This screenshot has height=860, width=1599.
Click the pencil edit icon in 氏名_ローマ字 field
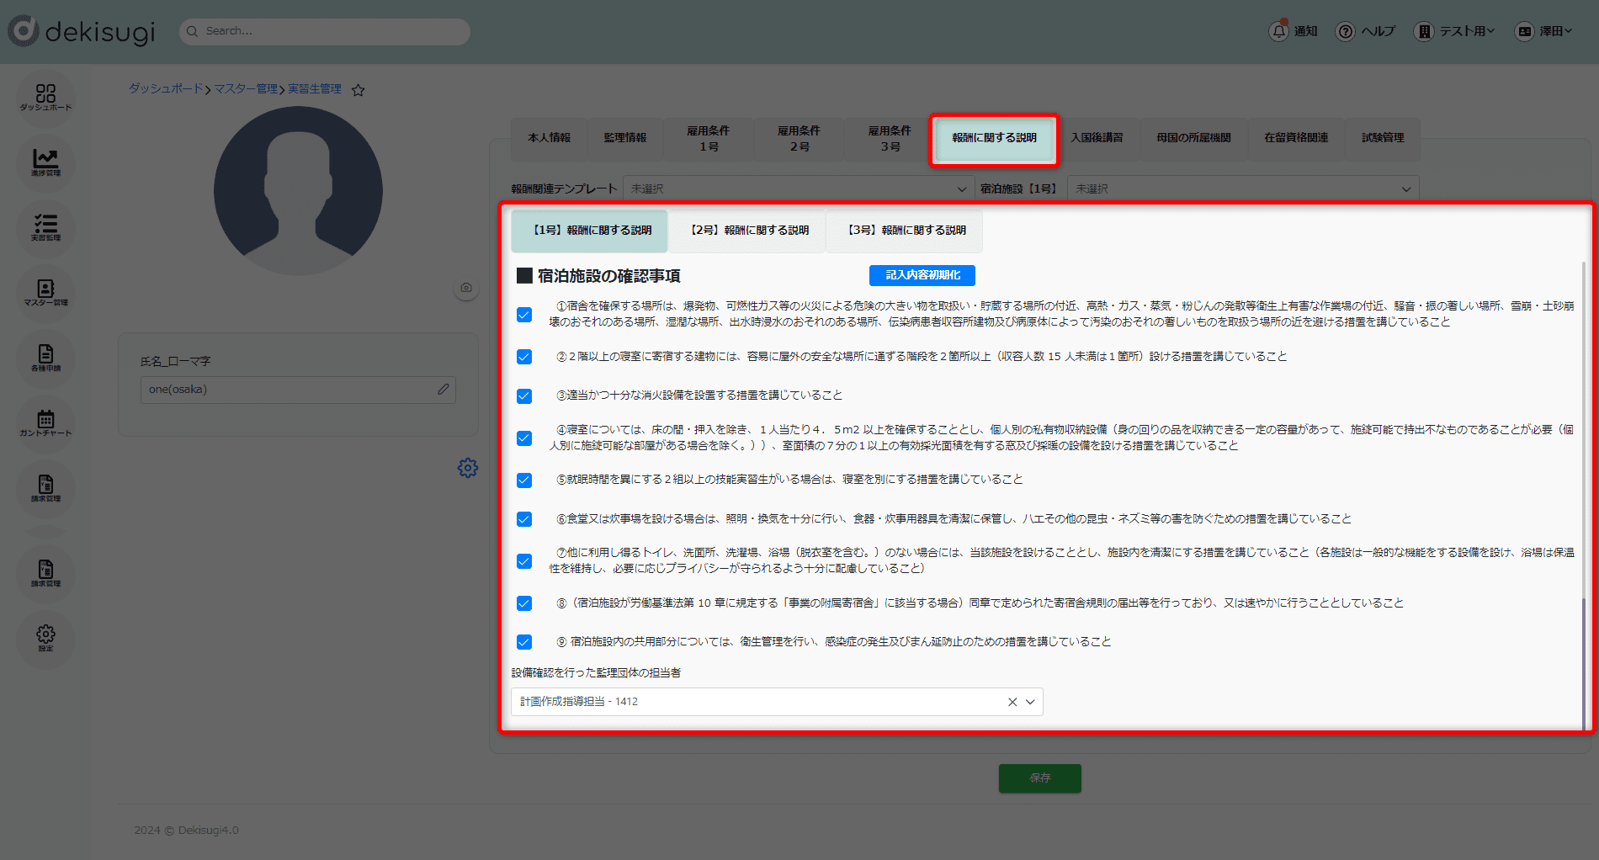pyautogui.click(x=444, y=390)
